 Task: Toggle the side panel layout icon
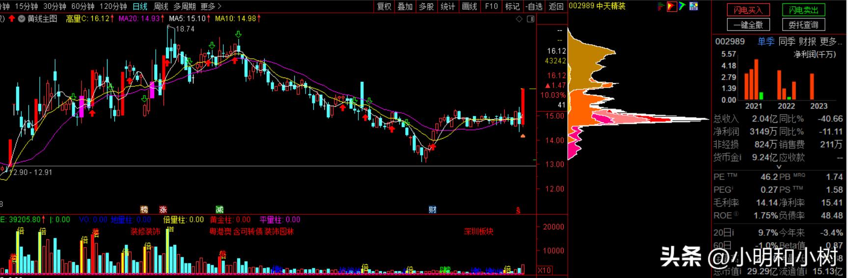pos(530,19)
